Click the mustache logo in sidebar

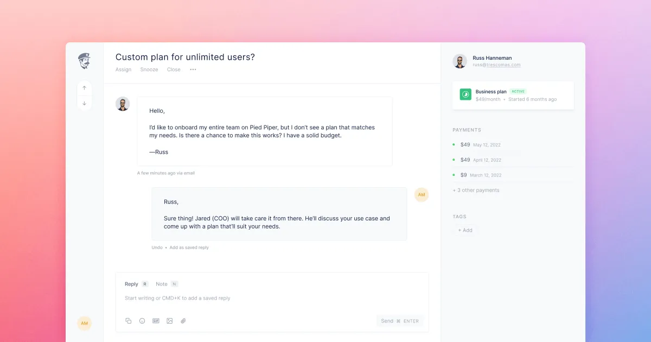coord(84,60)
